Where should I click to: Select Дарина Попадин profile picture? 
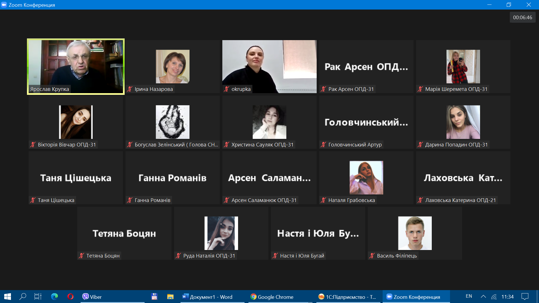(463, 122)
